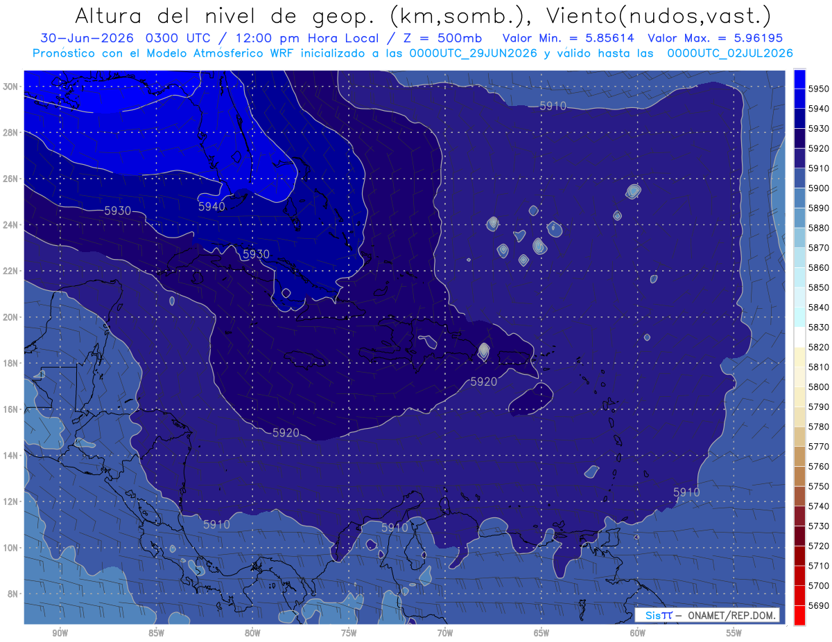This screenshot has width=832, height=642.
Task: Click the longitude axis label 85W
Action: 156,633
